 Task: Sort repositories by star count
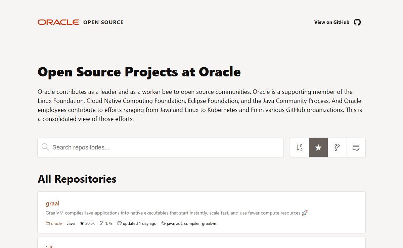point(318,147)
